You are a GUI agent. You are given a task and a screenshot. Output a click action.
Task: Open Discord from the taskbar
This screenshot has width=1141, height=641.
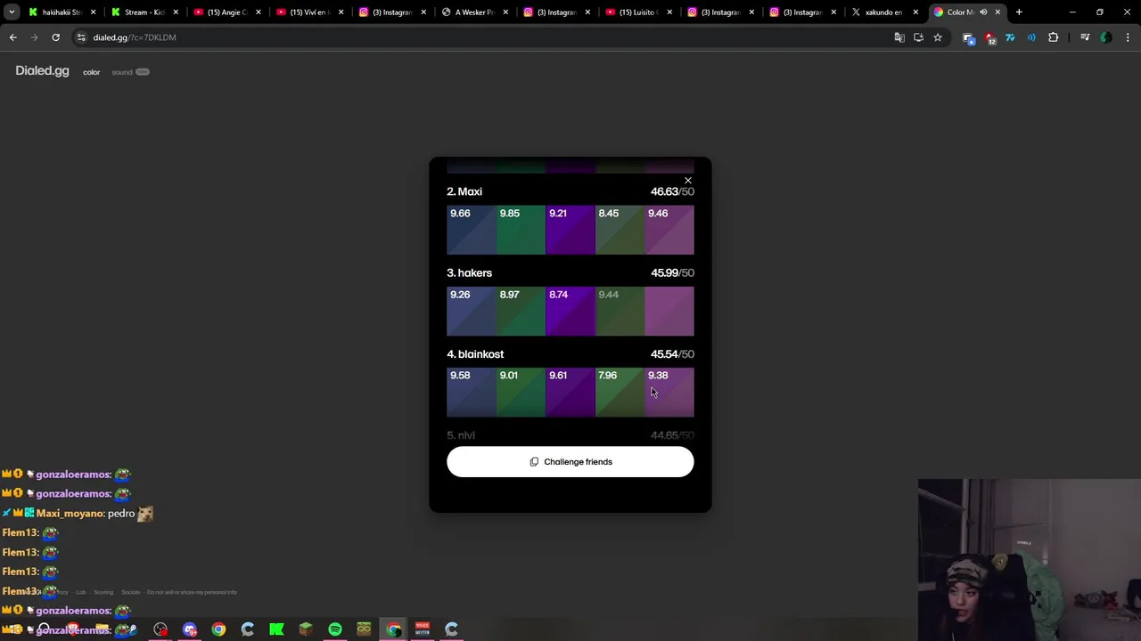click(x=189, y=629)
